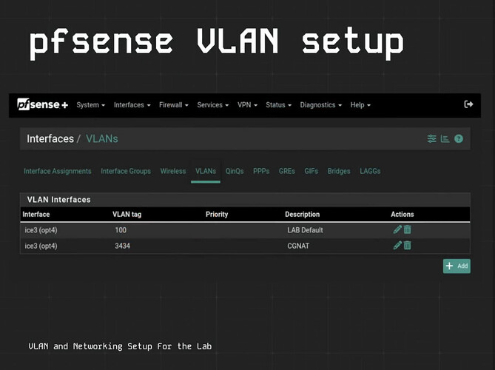
Task: Click the Add VLAN button
Action: [457, 266]
